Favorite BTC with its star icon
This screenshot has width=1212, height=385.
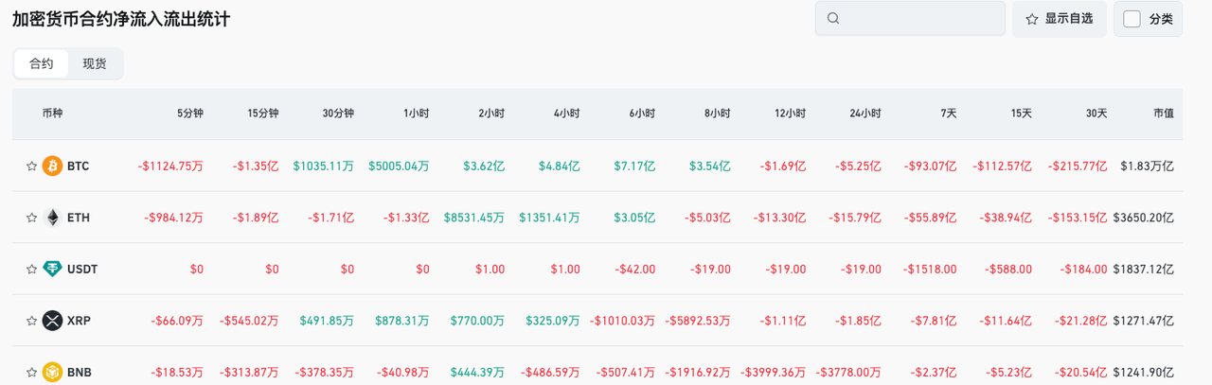pyautogui.click(x=31, y=166)
